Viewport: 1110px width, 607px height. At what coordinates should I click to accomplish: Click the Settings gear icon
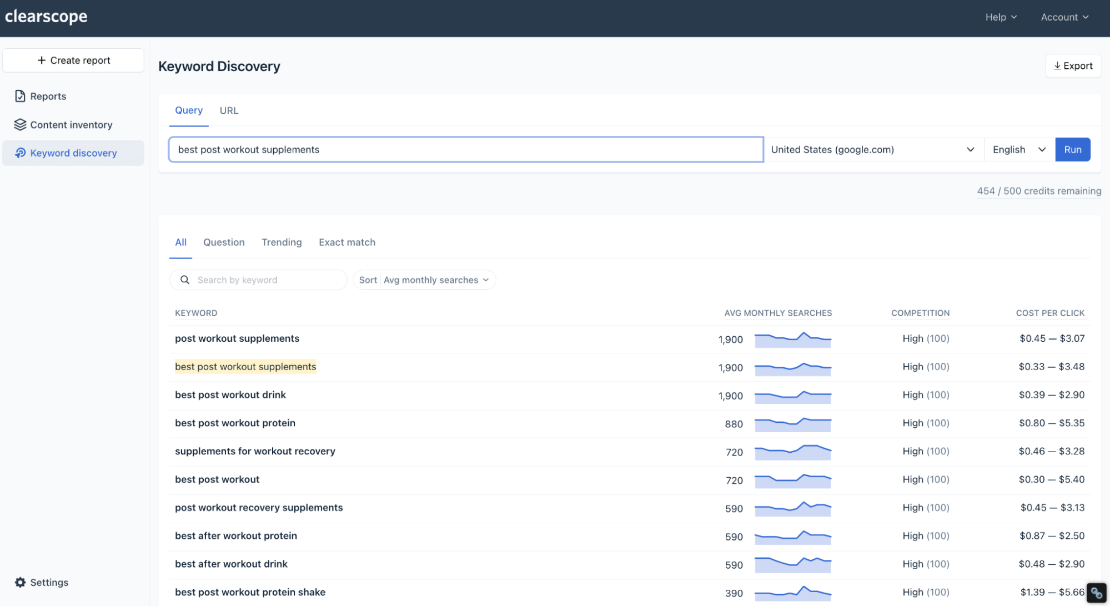[x=20, y=583]
